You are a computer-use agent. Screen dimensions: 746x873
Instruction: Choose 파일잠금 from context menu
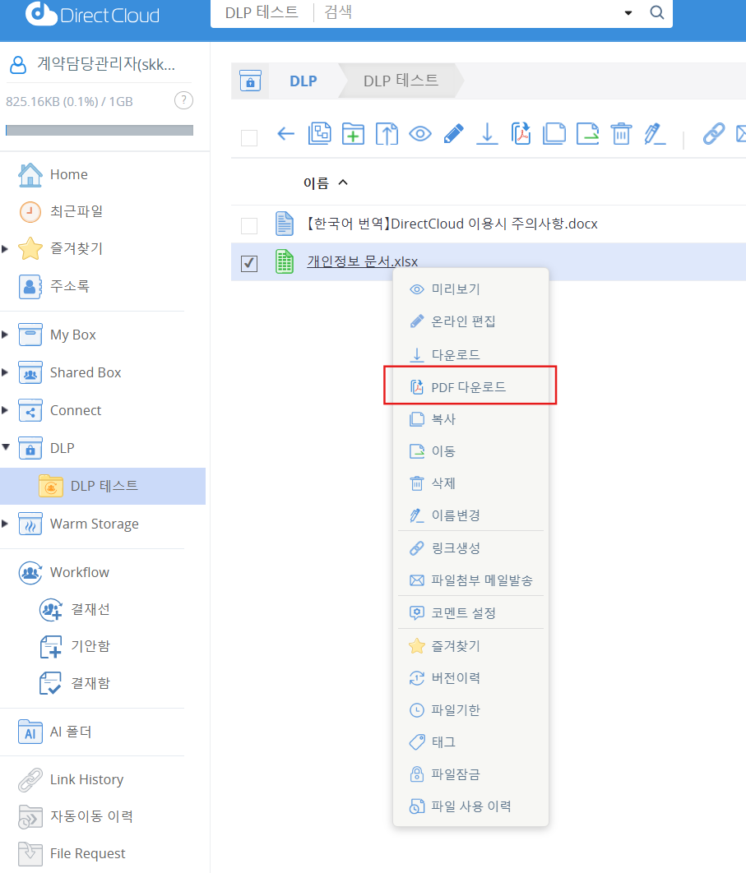point(470,774)
